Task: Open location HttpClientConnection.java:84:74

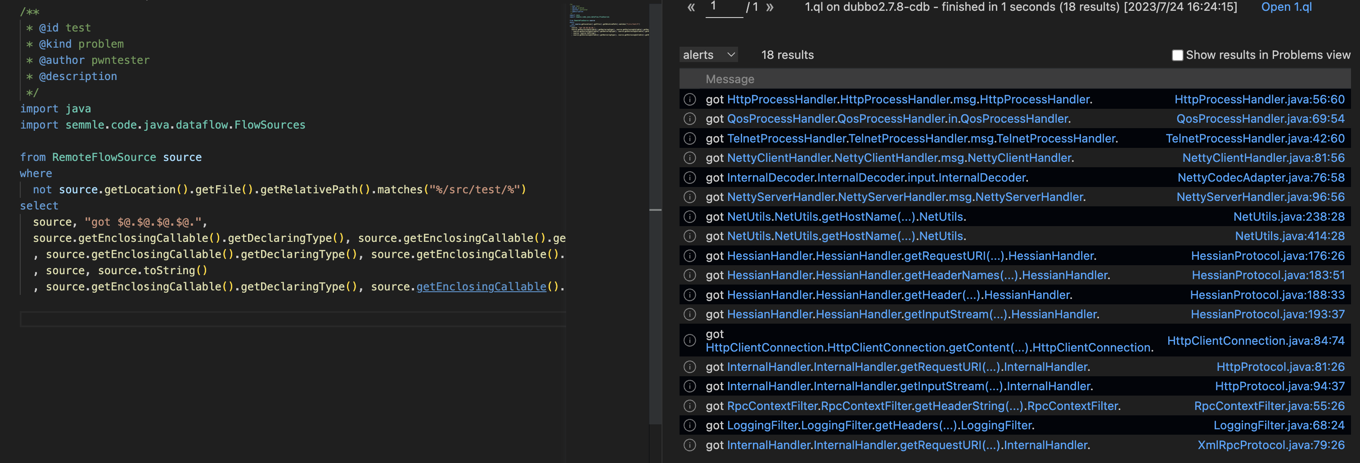Action: coord(1256,341)
